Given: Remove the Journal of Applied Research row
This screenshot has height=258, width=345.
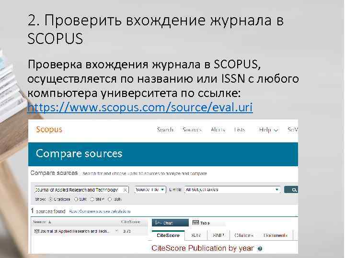Looking at the screenshot, I should [117, 231].
